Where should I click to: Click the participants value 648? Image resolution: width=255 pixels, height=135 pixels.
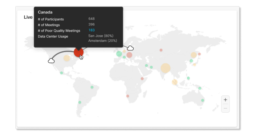(91, 19)
